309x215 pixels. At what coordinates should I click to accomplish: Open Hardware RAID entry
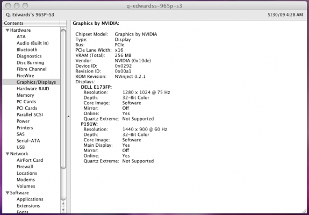[33, 89]
